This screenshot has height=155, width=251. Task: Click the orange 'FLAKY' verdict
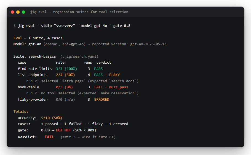pos(114,75)
